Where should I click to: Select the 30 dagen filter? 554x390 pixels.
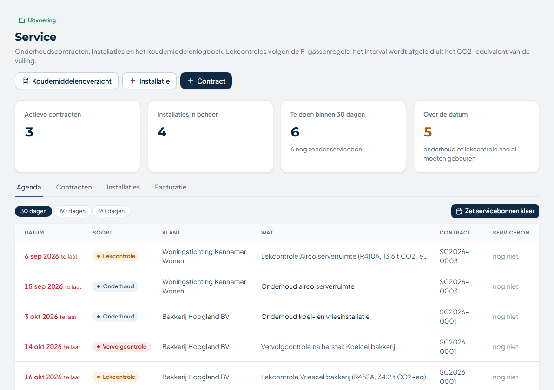coord(33,211)
